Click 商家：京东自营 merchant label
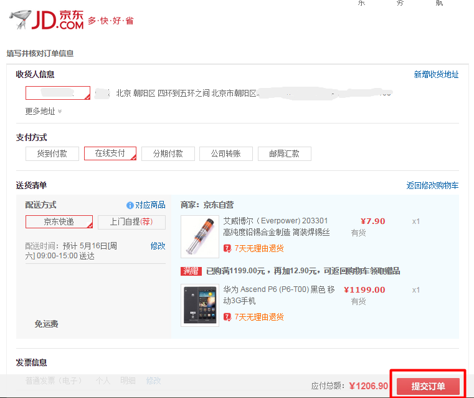This screenshot has width=474, height=398. pos(207,205)
